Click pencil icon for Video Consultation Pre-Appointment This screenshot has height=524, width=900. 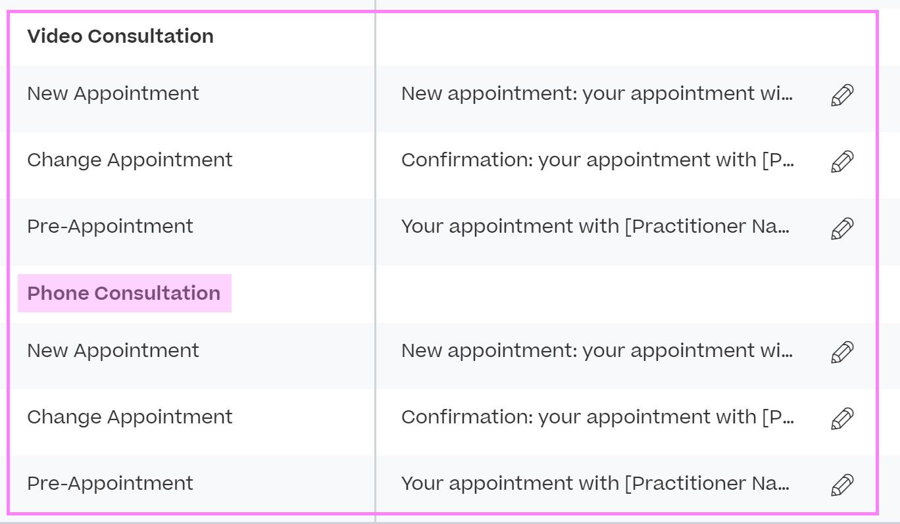(x=842, y=228)
